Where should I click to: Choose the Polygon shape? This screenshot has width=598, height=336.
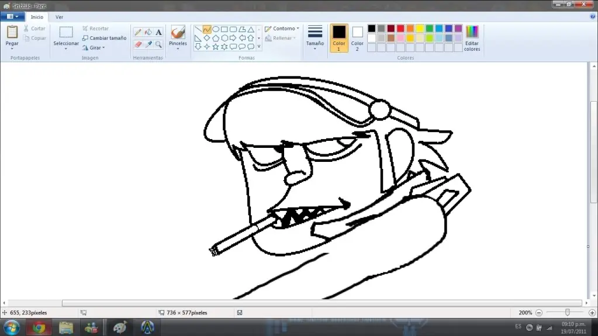tap(242, 29)
